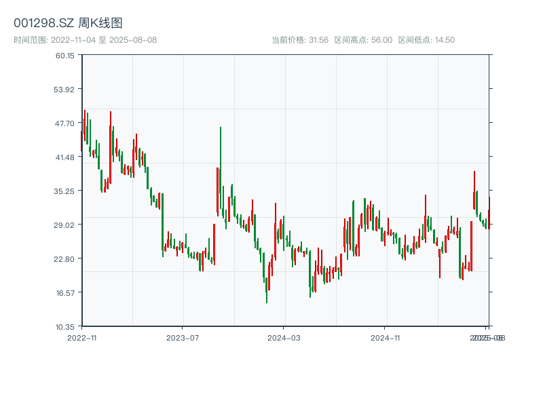Click the 2024-03 x-axis date label
This screenshot has width=543, height=407.
pyautogui.click(x=284, y=337)
